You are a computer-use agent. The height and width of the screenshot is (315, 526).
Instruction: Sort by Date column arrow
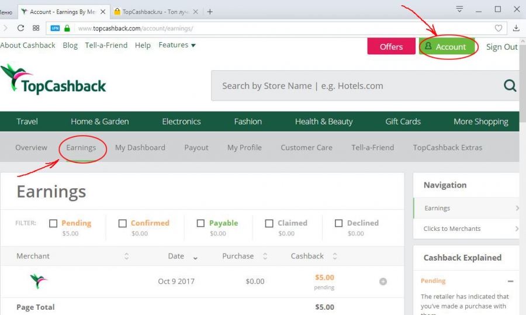[x=195, y=258]
